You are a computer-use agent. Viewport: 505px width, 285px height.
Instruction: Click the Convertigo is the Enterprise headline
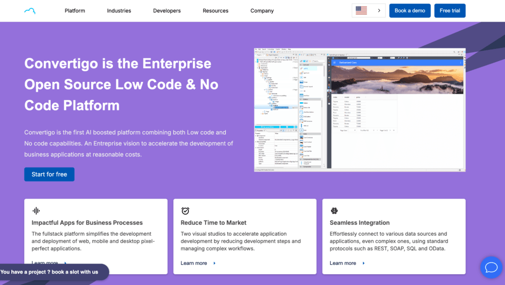[x=121, y=84]
